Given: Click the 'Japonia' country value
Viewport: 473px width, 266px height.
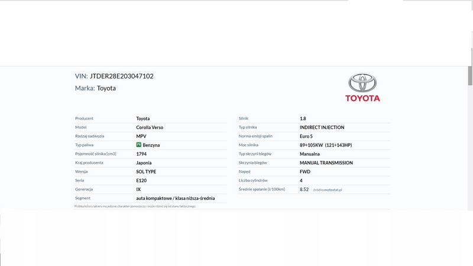Looking at the screenshot, I should (x=144, y=163).
